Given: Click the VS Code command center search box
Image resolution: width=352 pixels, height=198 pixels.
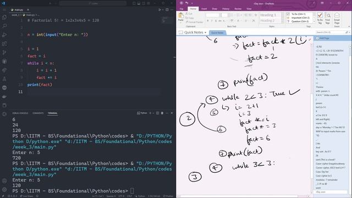Looking at the screenshot, I should click(93, 3).
